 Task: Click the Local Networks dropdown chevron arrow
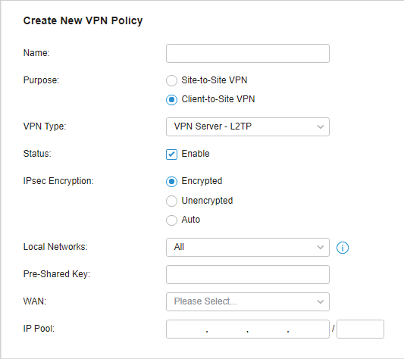click(321, 247)
